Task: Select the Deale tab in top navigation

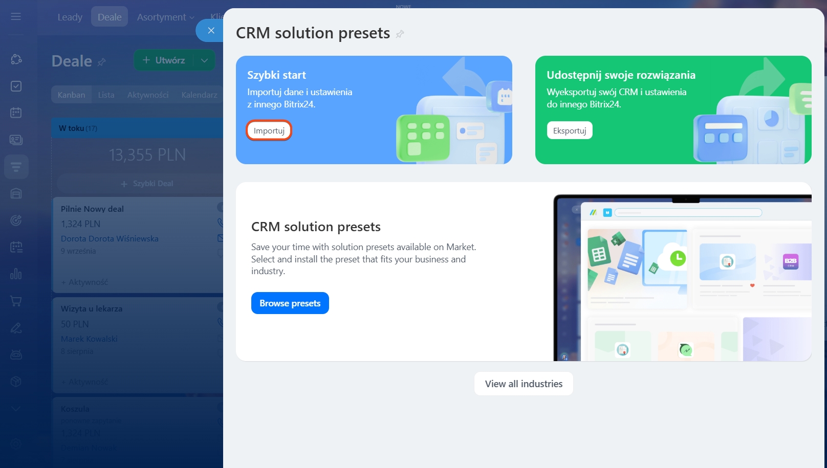Action: click(x=110, y=17)
